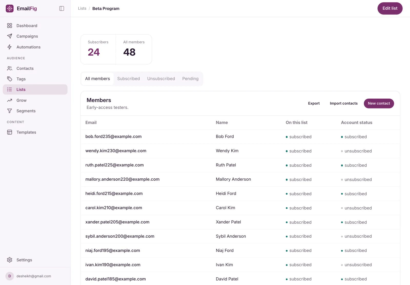Click the Grow trending arrow icon
This screenshot has height=285, width=410.
tap(9, 100)
